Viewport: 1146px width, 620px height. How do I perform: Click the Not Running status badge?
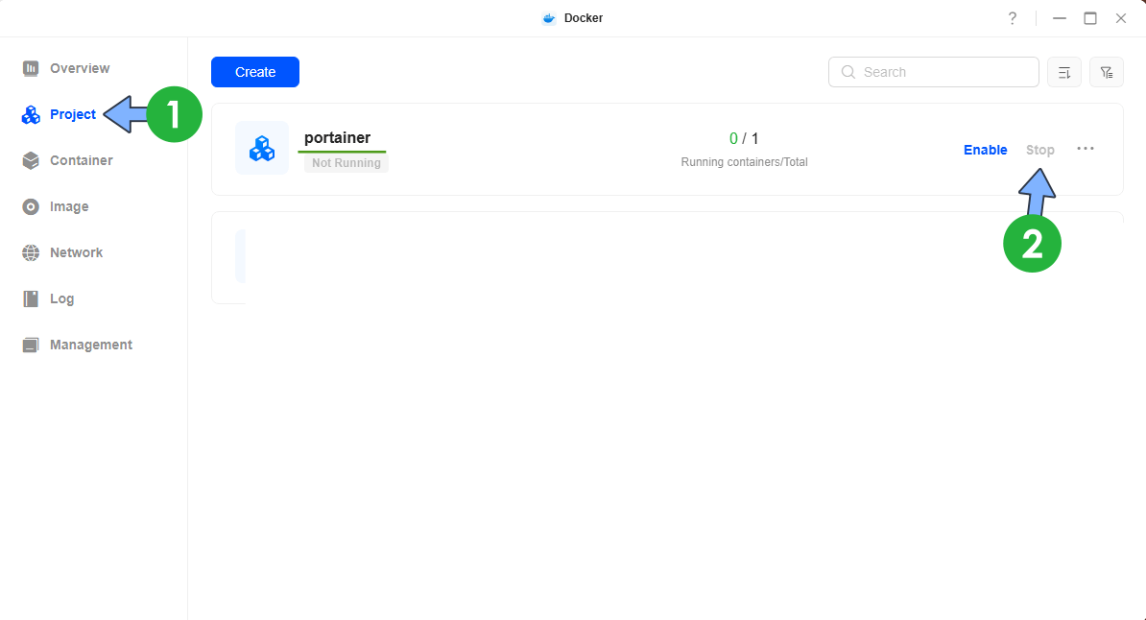[346, 162]
